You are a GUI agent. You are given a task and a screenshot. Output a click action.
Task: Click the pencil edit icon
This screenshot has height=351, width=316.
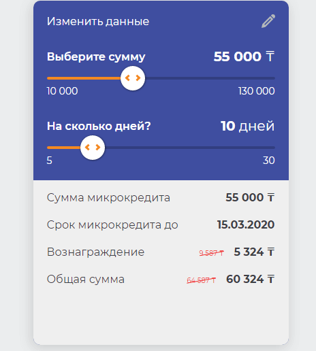(x=268, y=21)
